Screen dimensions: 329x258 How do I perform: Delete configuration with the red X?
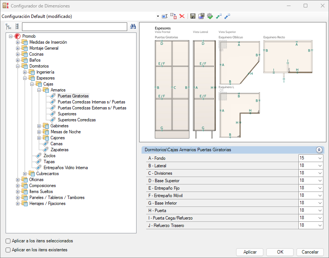[x=182, y=16]
